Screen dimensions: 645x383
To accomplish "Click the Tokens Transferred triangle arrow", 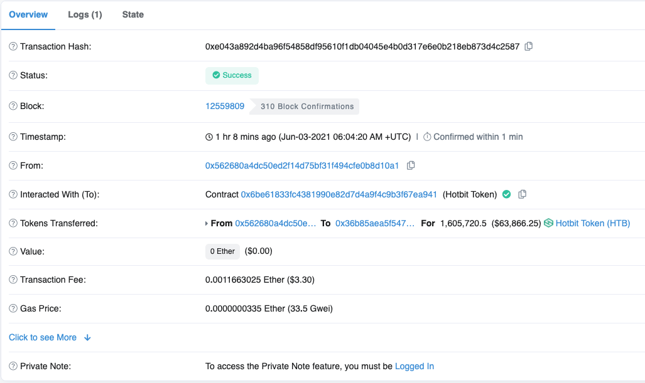I will click(207, 224).
